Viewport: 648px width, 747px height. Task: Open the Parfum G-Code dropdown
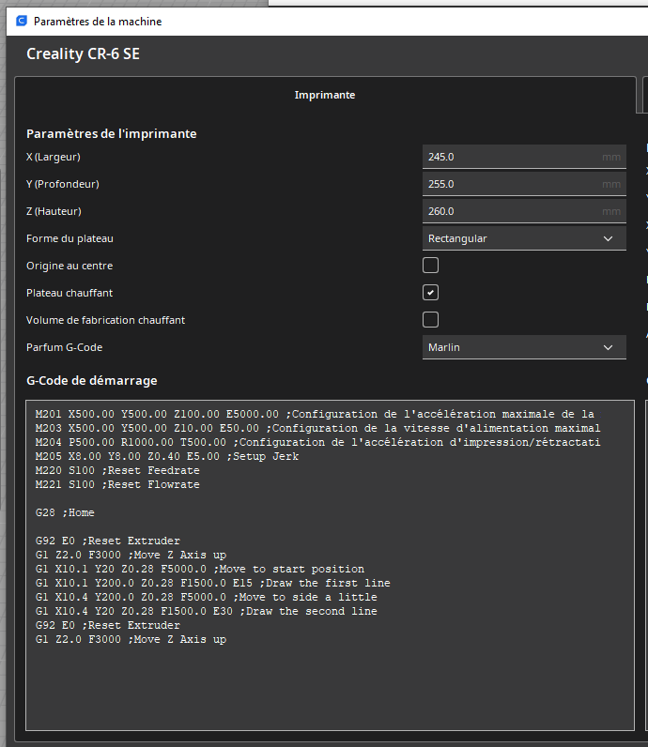click(524, 347)
